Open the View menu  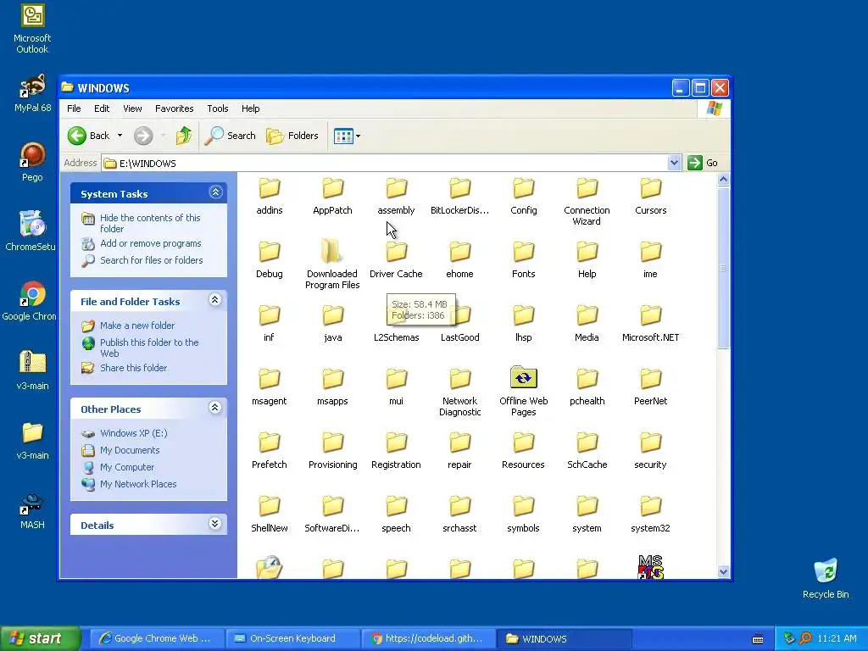[132, 108]
